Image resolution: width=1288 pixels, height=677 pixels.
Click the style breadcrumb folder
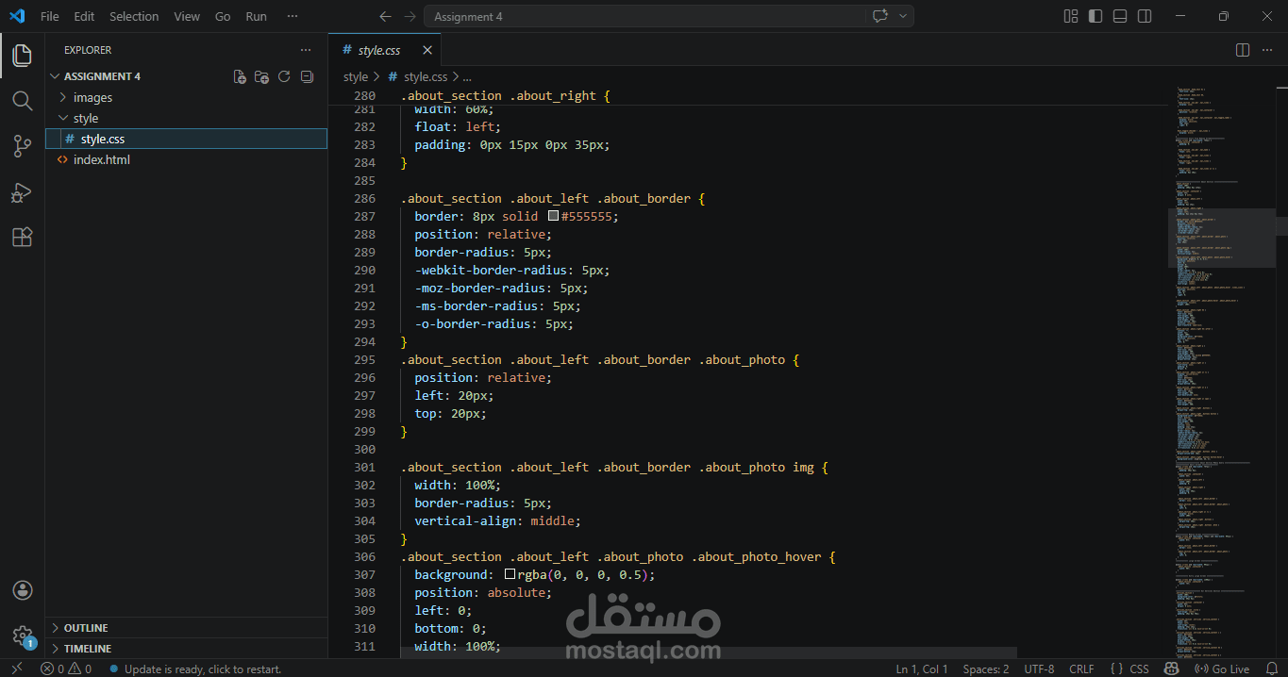click(356, 76)
